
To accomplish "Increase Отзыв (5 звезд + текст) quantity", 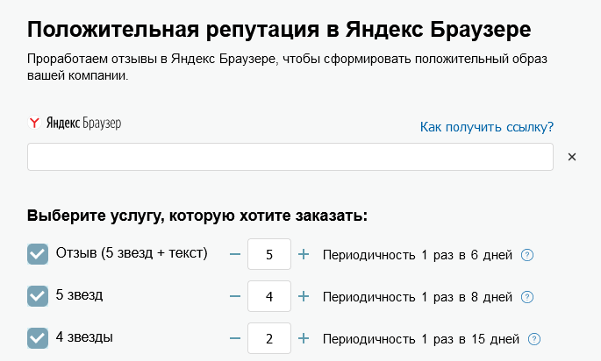I will [x=304, y=254].
